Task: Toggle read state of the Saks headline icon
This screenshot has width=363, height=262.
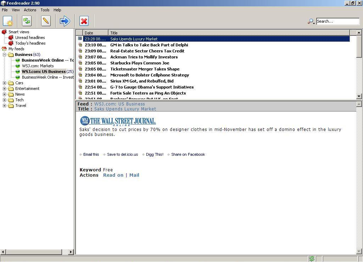Action: [80, 39]
